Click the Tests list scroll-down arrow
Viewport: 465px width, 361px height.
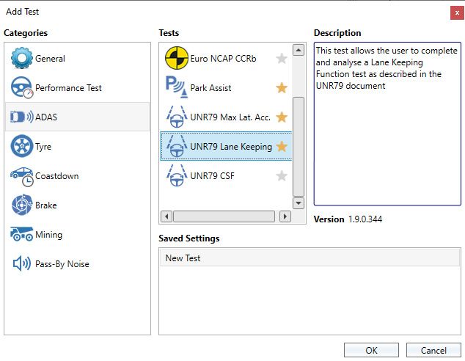point(299,203)
